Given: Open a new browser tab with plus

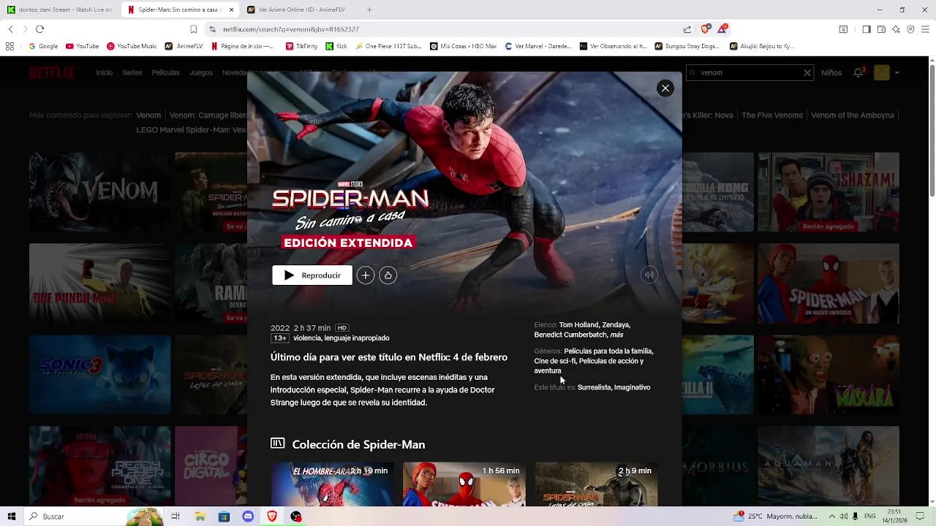Looking at the screenshot, I should coord(369,9).
